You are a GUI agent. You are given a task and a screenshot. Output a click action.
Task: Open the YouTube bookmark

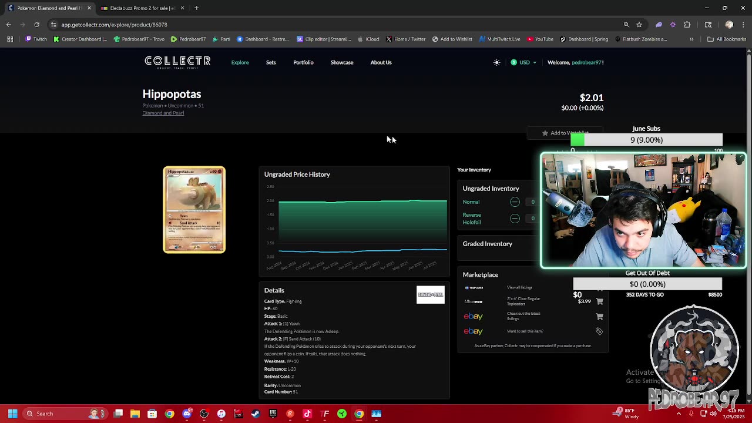pos(540,39)
